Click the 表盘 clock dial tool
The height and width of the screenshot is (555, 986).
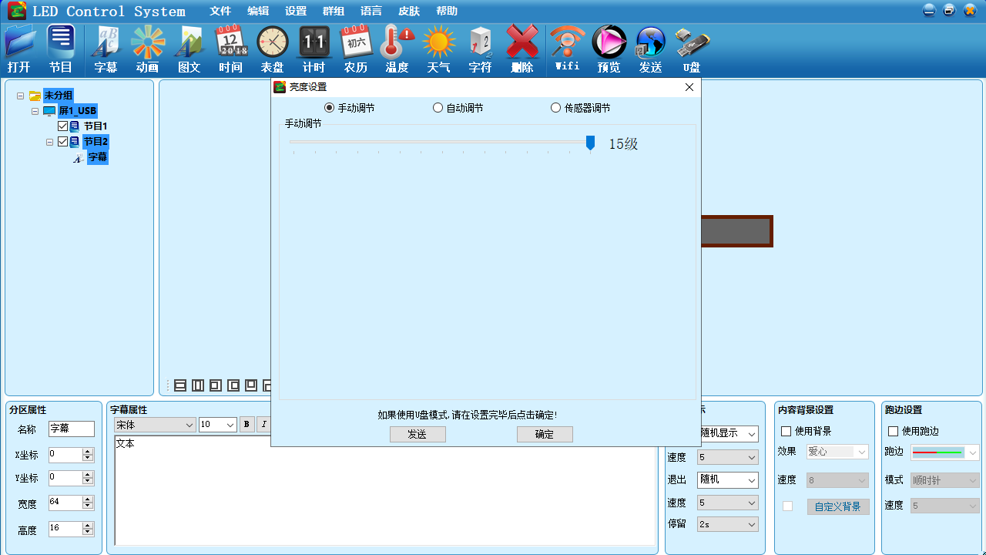click(272, 49)
